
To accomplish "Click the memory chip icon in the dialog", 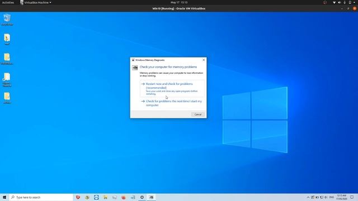I will [x=135, y=68].
